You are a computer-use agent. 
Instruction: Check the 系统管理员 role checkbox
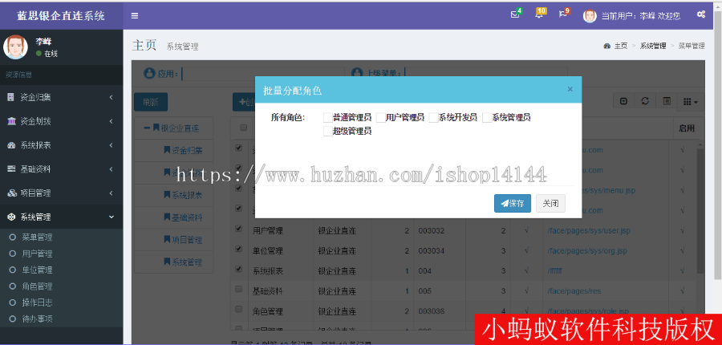tap(487, 118)
